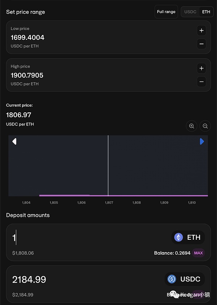Increase high price with plus button

coord(202,68)
